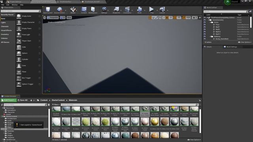Select the Sphere Trigger actor
The height and width of the screenshot is (142, 253).
[28, 84]
